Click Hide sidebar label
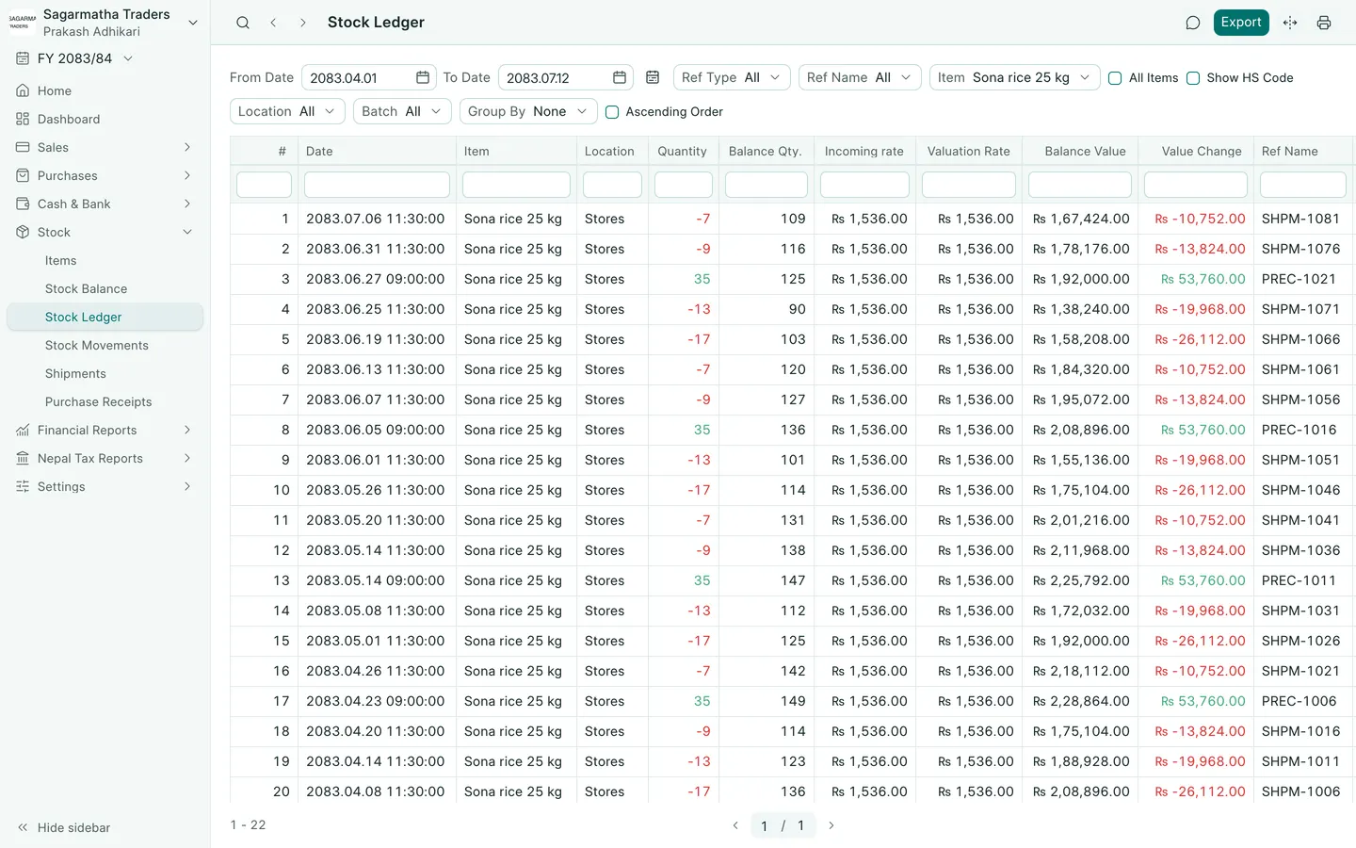Viewport: 1356px width, 848px height. click(73, 827)
